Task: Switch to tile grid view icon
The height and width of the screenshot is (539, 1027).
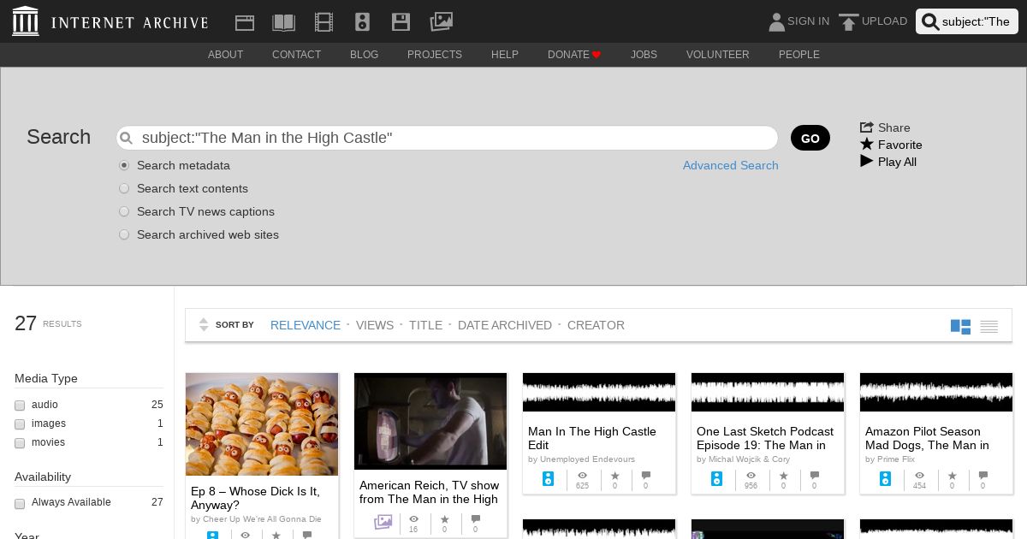Action: point(960,326)
